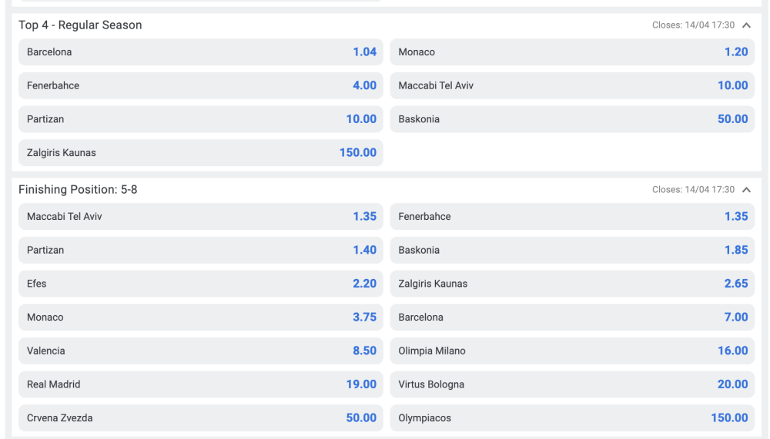Viewport: 770px width, 439px height.
Task: Choose Fenerbahce 5-8 finish at 1.35
Action: coord(572,217)
